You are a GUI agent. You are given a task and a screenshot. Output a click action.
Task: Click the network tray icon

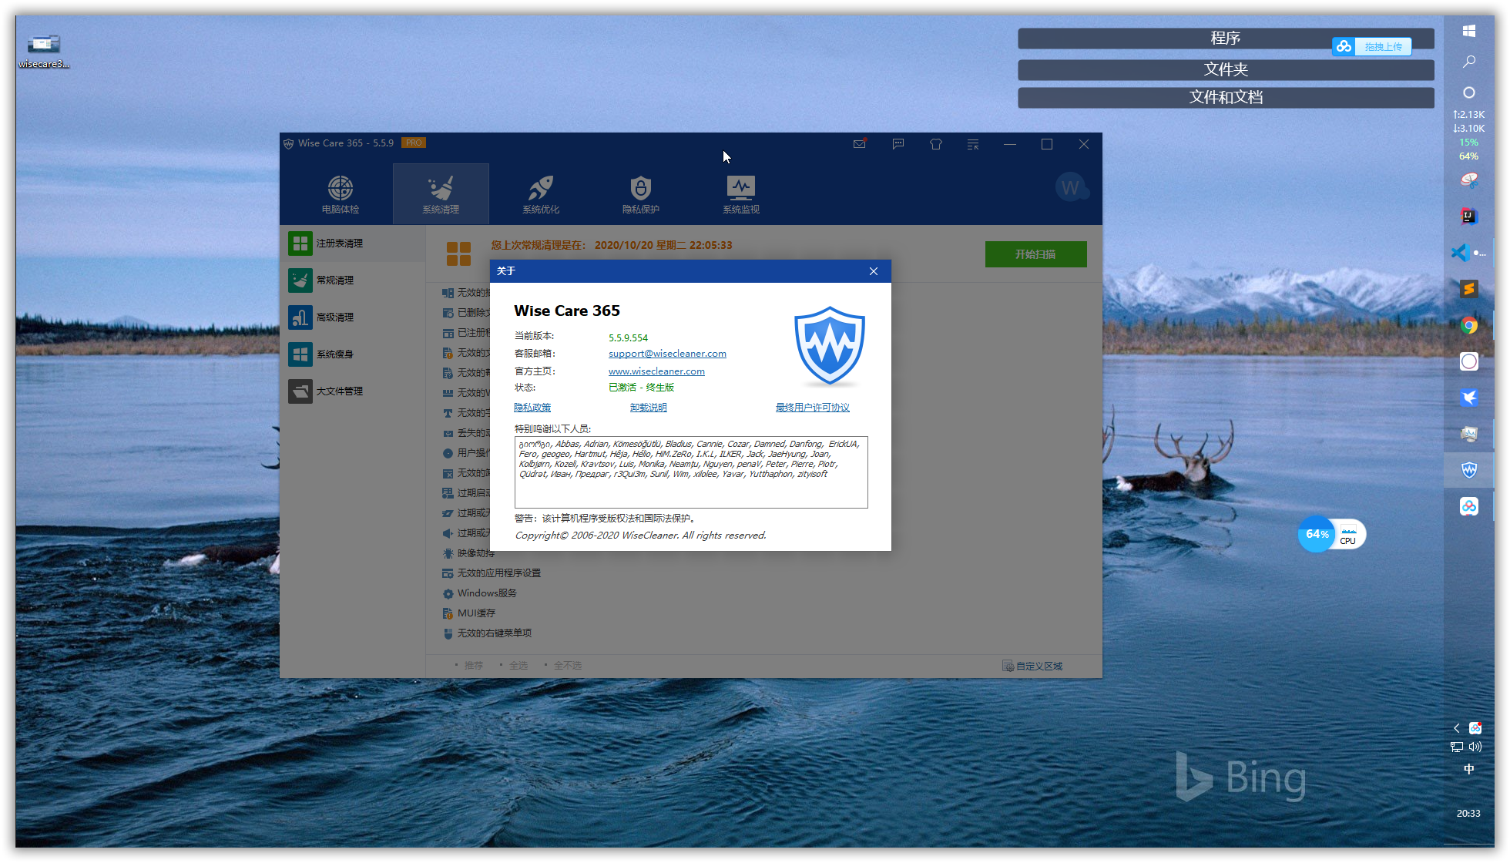tap(1457, 747)
